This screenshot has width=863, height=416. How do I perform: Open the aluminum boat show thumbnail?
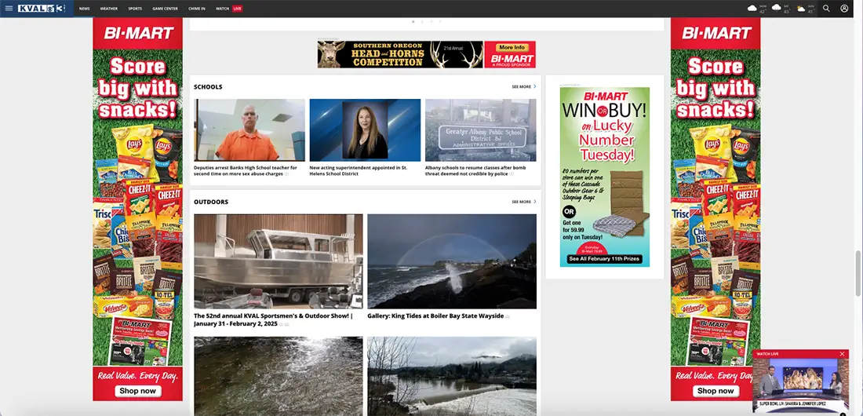279,261
